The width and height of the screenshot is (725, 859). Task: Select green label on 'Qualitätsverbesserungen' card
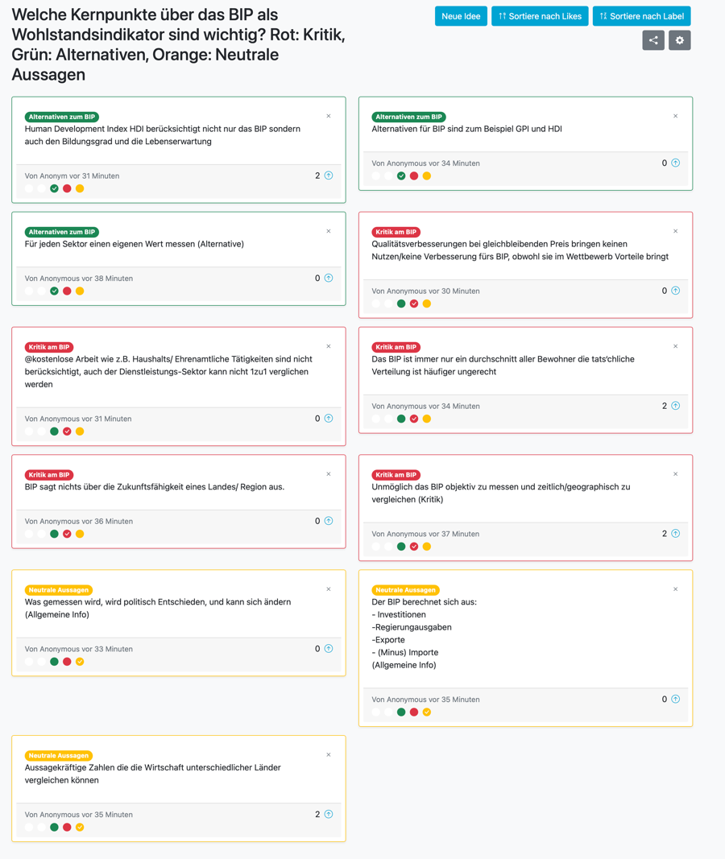point(401,304)
